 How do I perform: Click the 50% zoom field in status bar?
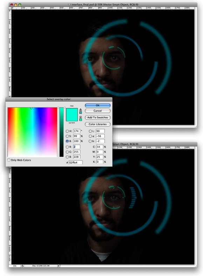(15, 266)
